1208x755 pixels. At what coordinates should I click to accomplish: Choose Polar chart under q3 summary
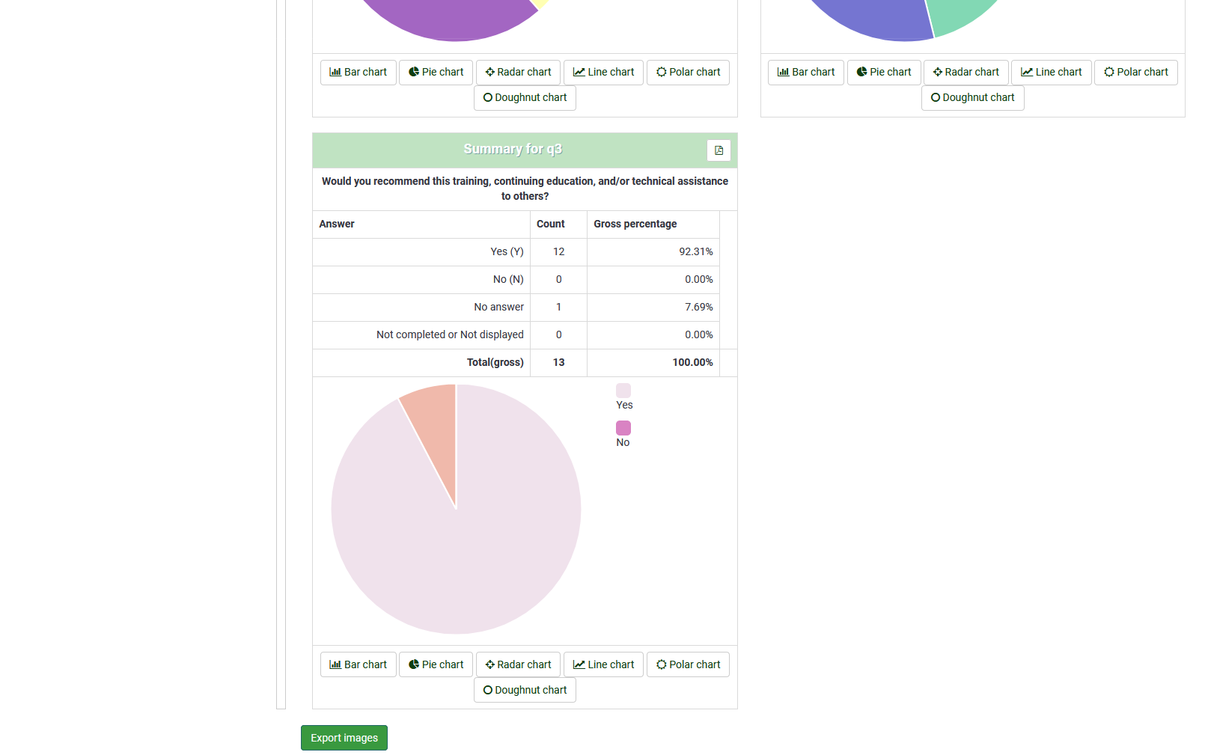[x=688, y=664]
